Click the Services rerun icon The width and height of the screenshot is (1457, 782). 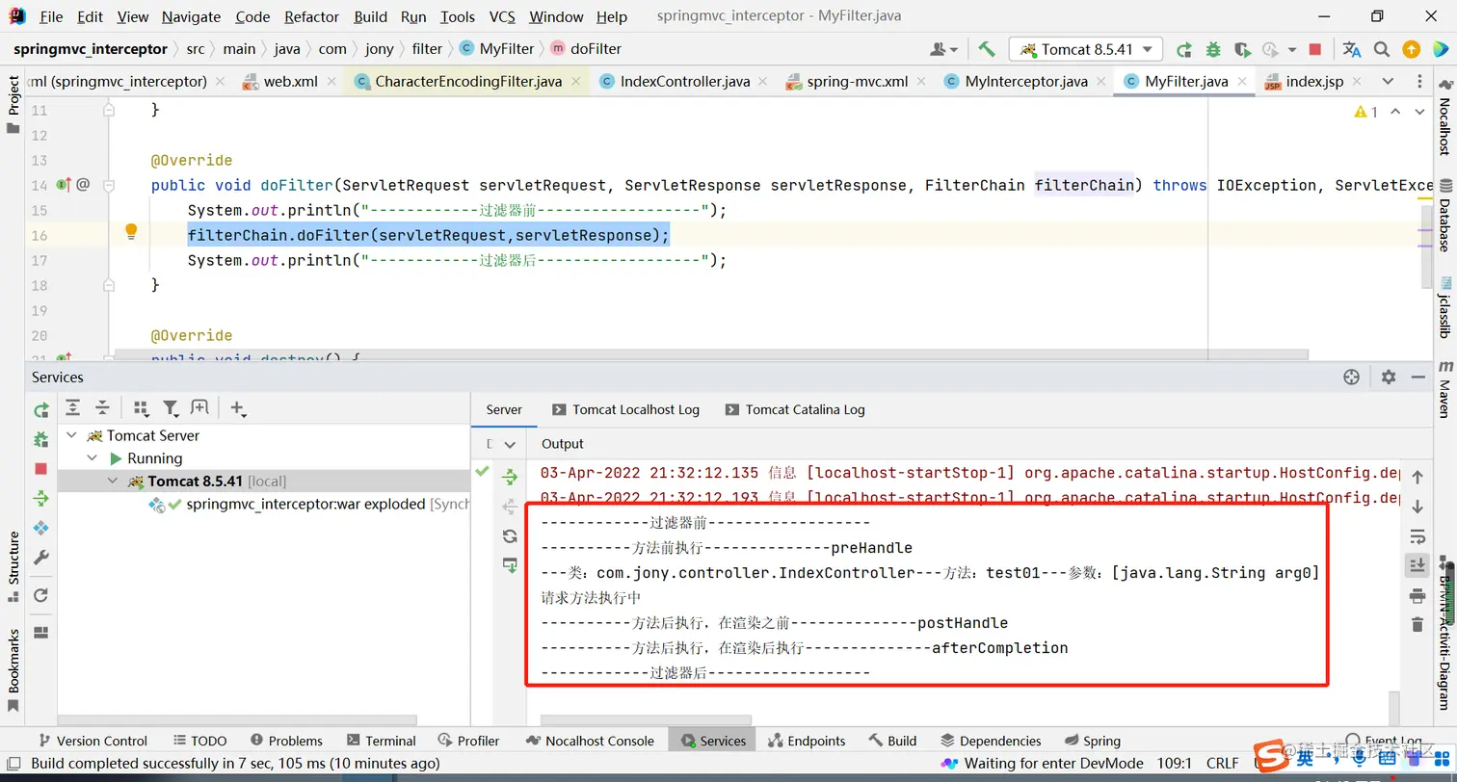[40, 410]
